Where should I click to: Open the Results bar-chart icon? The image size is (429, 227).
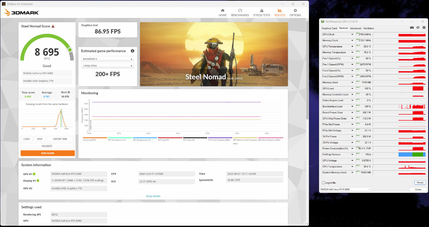pyautogui.click(x=280, y=11)
